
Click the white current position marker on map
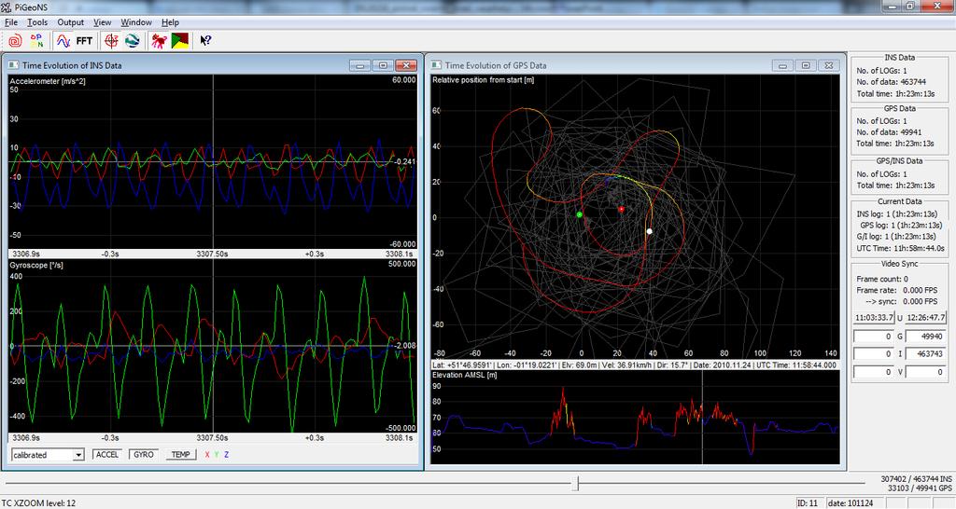pyautogui.click(x=650, y=231)
